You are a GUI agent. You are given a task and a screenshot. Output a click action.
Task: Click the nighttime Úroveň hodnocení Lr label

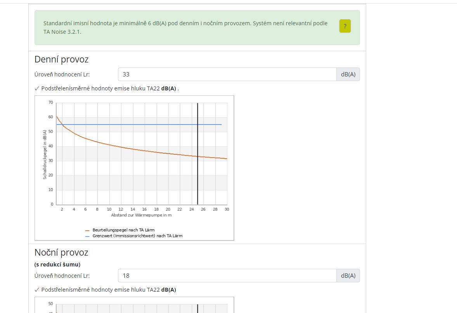point(62,276)
